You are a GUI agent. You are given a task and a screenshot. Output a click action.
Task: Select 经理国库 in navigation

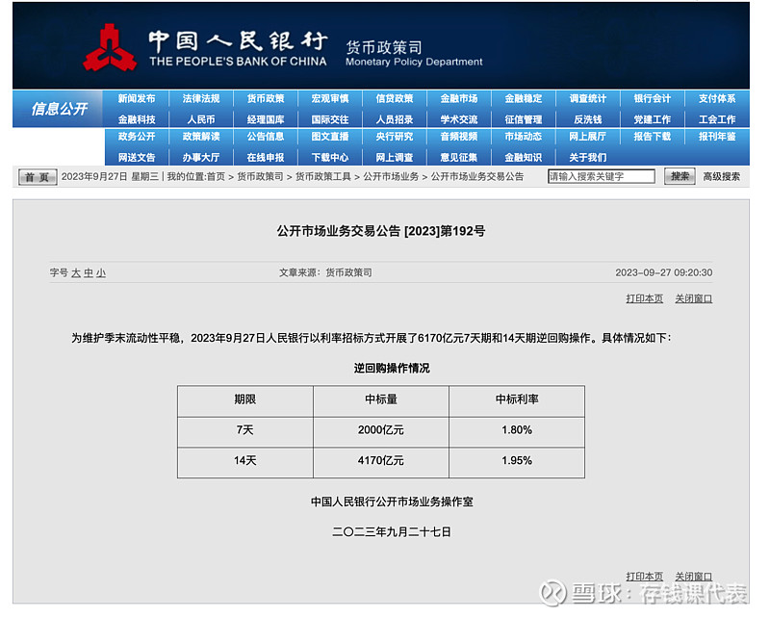(x=266, y=119)
